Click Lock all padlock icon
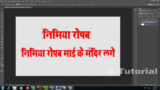The height and width of the screenshot is (90, 160). [x=149, y=16]
